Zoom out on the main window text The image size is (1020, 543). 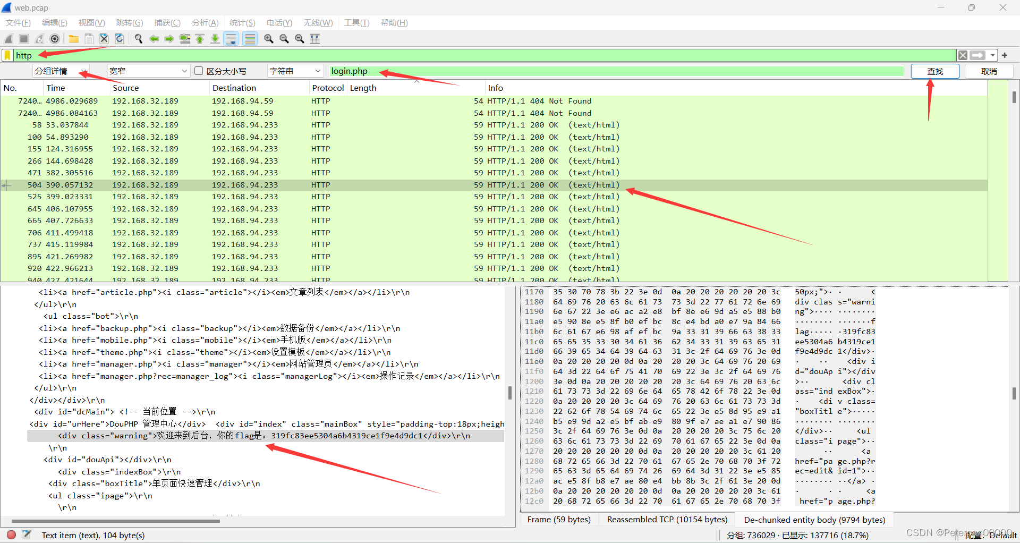coord(284,39)
